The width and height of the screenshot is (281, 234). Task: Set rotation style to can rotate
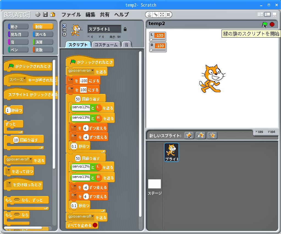coord(64,26)
